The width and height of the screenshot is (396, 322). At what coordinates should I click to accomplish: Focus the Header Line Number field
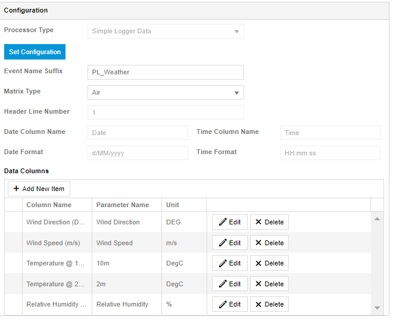coord(166,112)
